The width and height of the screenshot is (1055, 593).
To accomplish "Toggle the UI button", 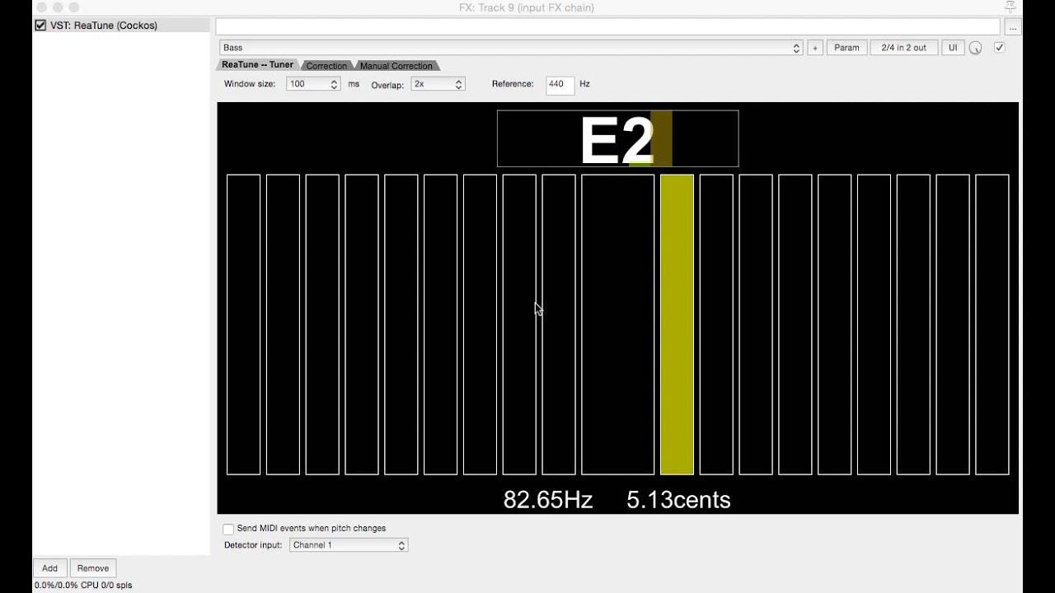I will 953,48.
